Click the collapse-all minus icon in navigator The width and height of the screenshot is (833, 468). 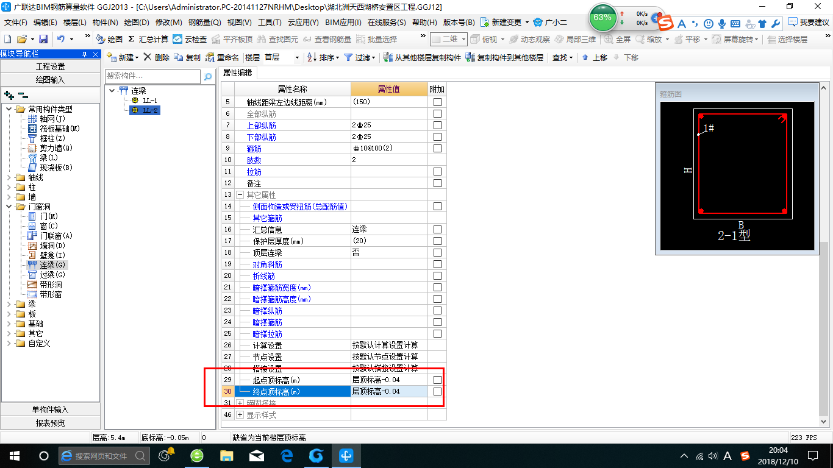coord(23,95)
